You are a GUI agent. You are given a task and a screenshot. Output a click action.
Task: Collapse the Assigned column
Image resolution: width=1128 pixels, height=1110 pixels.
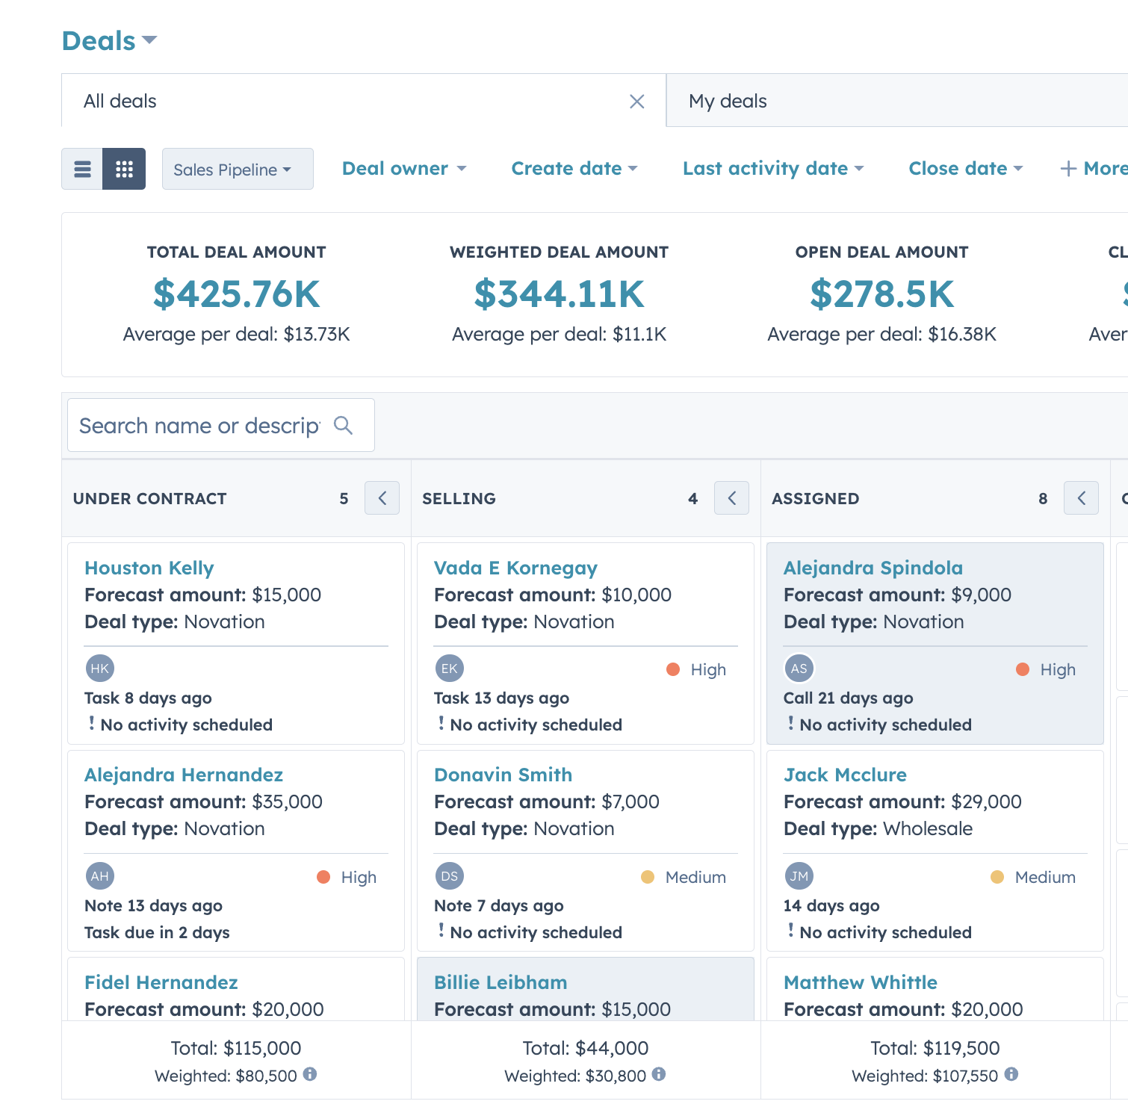(1081, 498)
